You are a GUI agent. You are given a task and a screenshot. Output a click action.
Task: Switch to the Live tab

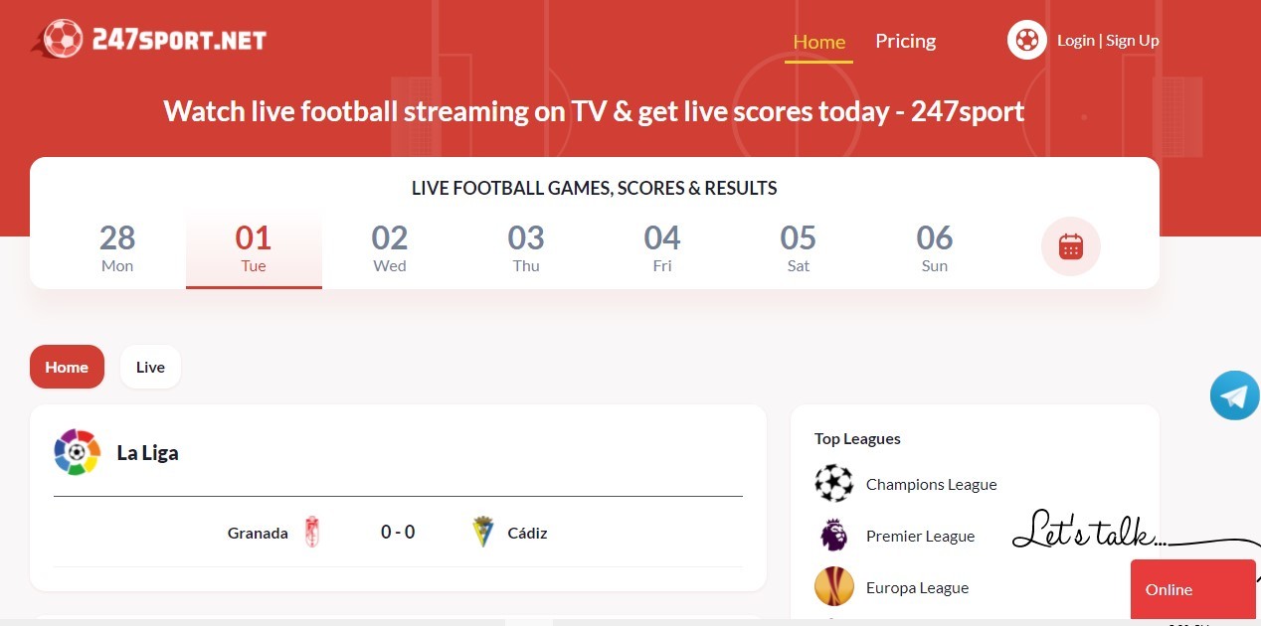point(150,367)
